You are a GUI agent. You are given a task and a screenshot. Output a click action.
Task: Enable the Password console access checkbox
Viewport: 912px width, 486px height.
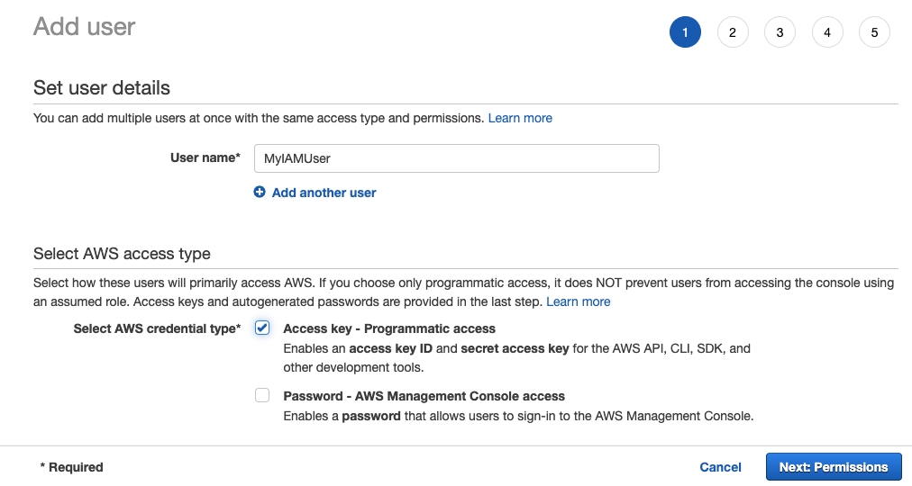pyautogui.click(x=262, y=395)
